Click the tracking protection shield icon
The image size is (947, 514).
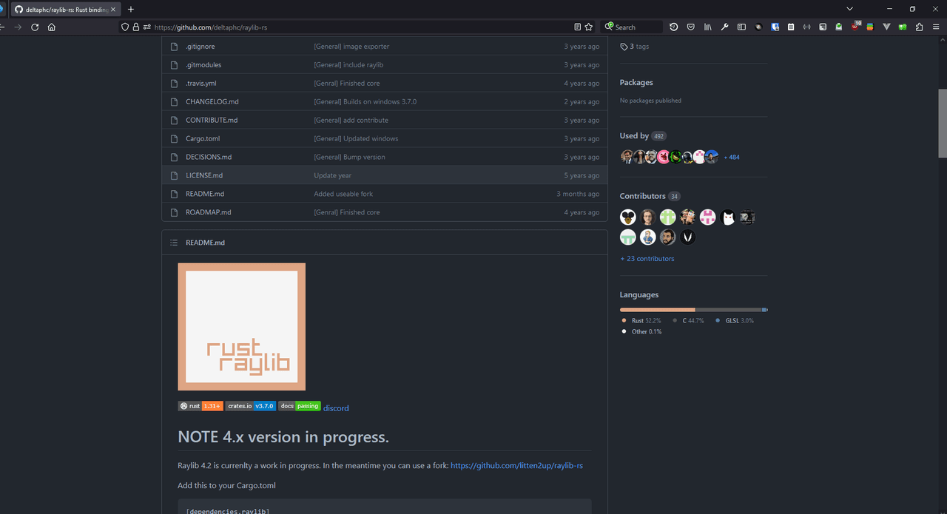(124, 27)
